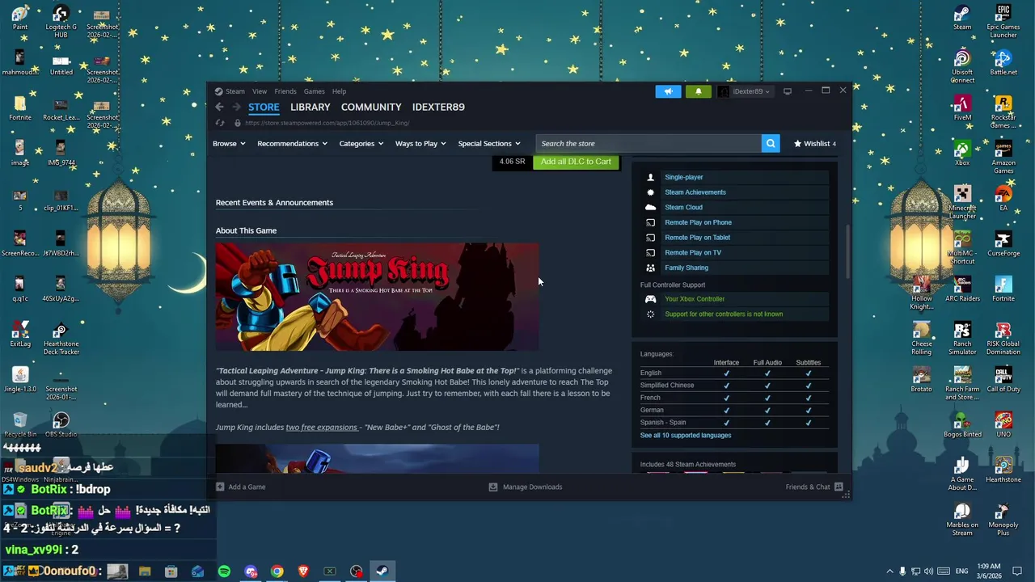Click the Steam search magnifier button
1035x582 pixels.
(771, 143)
